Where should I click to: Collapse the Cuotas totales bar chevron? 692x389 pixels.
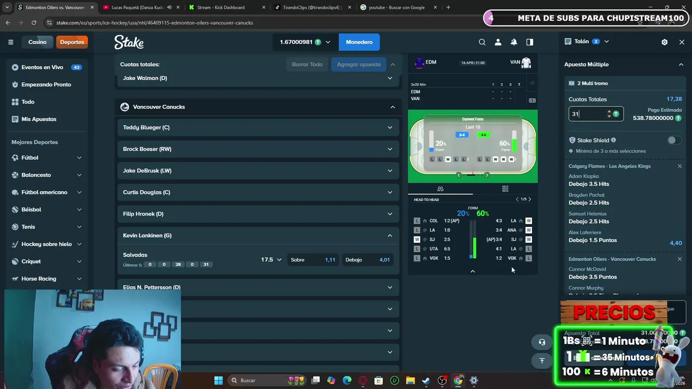click(x=393, y=64)
